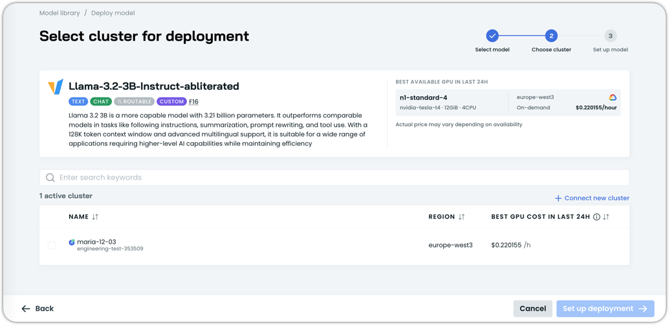Click the Deploy model breadcrumb
The image size is (669, 325).
[113, 13]
